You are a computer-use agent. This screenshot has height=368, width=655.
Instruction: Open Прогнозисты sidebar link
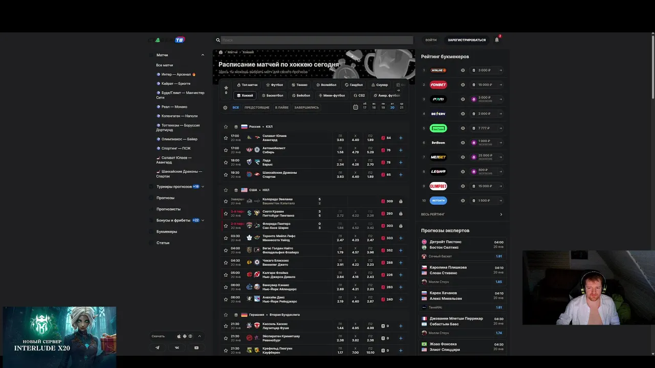168,209
